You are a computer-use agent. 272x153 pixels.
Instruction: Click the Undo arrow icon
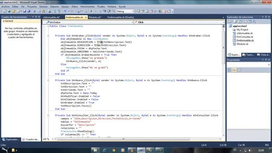[x=65, y=11]
